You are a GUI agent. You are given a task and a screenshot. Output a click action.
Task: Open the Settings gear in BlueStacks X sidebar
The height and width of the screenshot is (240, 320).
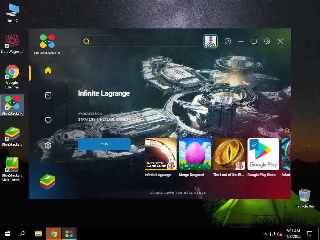[48, 145]
